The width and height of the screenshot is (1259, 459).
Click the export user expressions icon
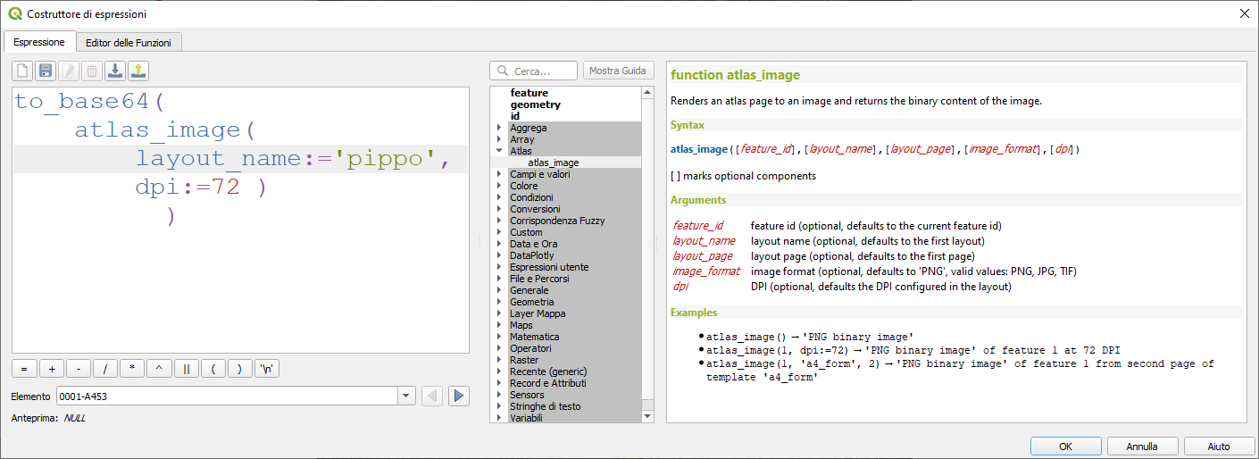[138, 71]
